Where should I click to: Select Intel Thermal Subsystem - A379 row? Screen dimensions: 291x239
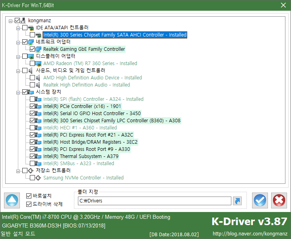(x=81, y=156)
